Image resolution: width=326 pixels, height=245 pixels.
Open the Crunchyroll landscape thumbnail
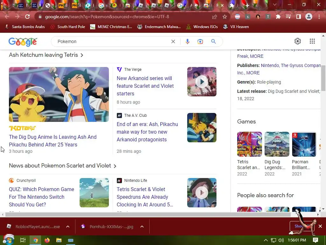tap(94, 192)
